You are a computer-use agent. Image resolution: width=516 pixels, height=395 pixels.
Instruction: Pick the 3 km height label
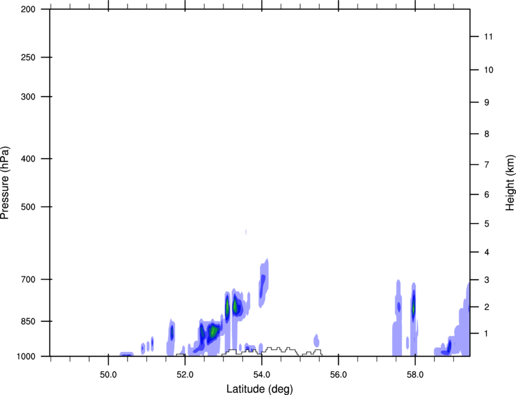tap(487, 280)
